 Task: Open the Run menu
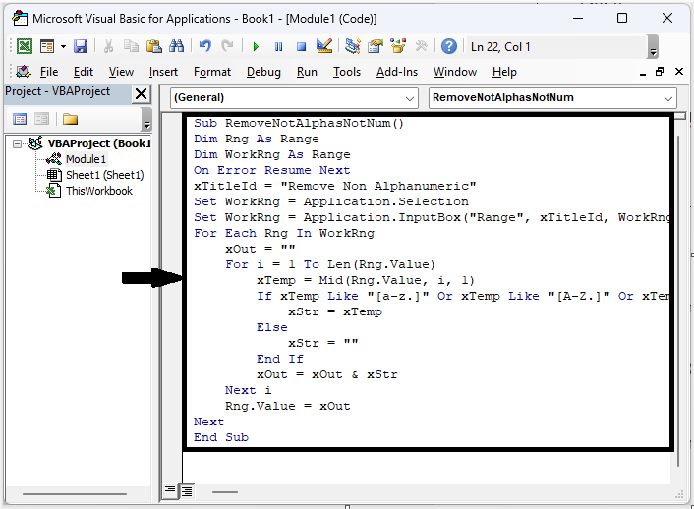coord(307,72)
